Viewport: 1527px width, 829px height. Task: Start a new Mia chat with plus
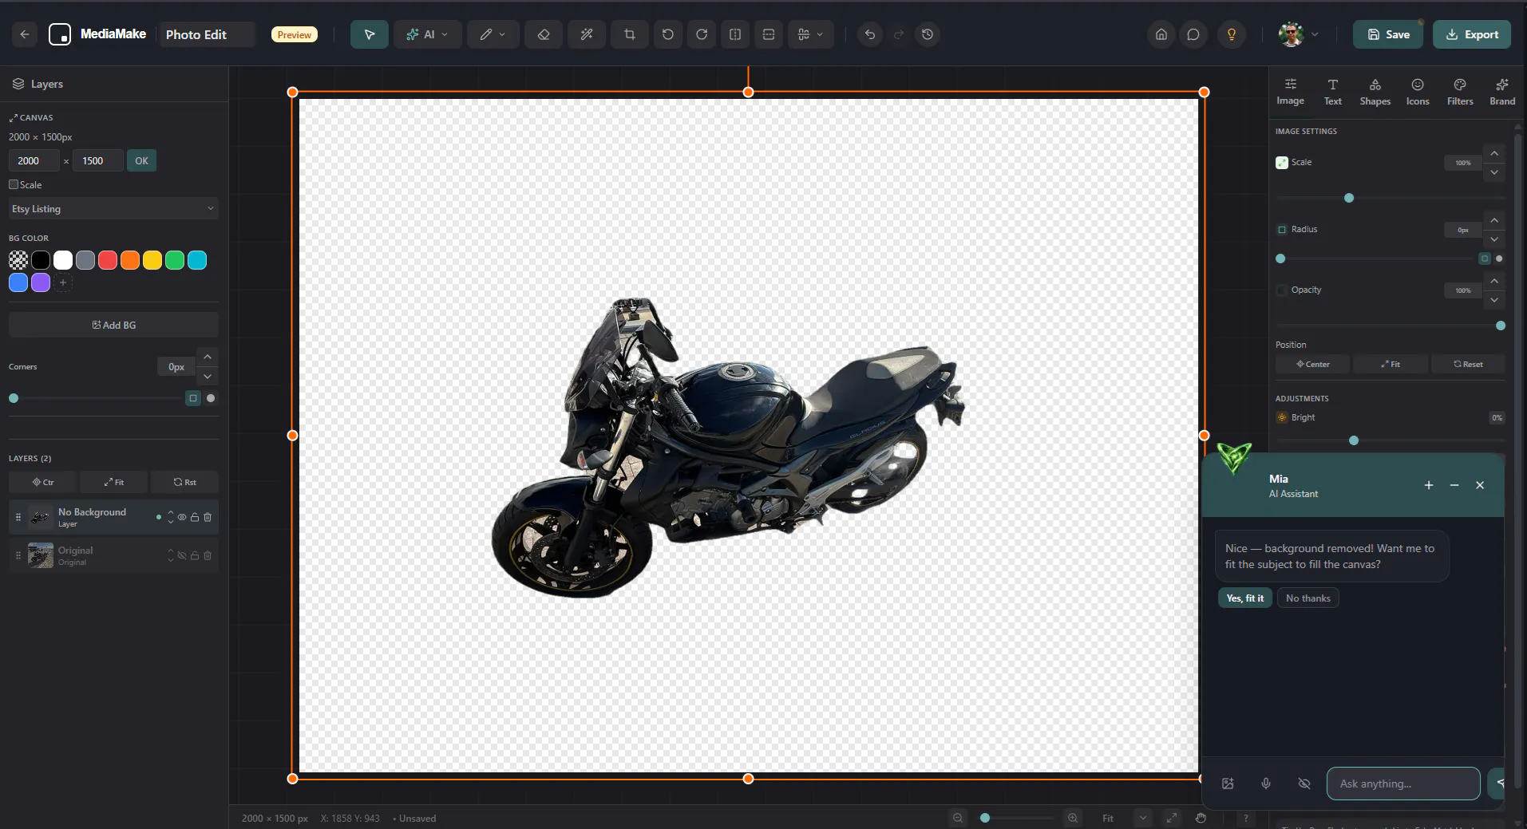pyautogui.click(x=1429, y=485)
